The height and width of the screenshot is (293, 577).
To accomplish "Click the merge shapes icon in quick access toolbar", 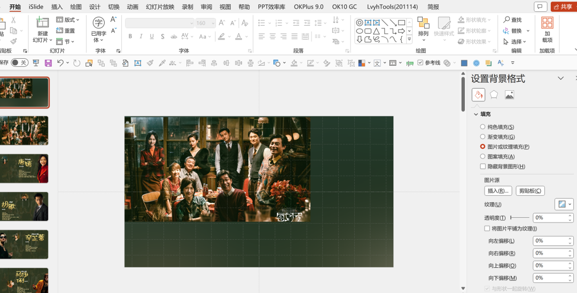I will pyautogui.click(x=447, y=63).
